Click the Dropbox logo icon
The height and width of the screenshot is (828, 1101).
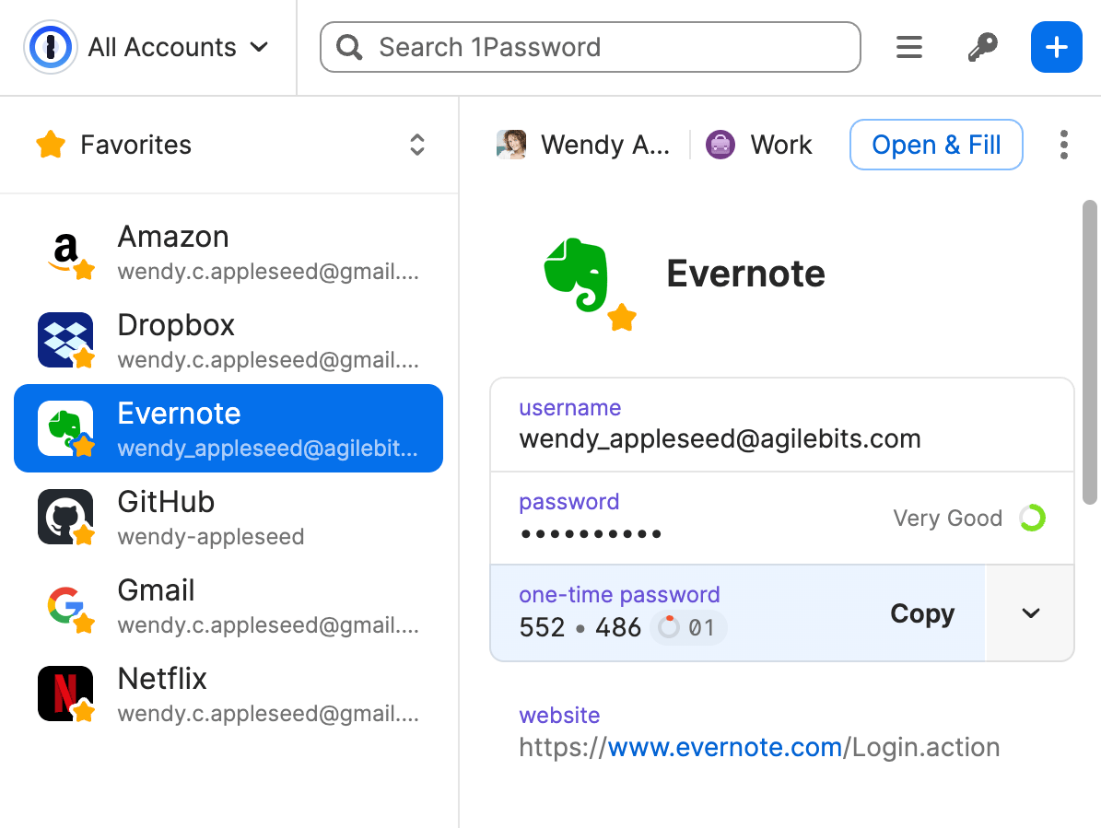[65, 341]
